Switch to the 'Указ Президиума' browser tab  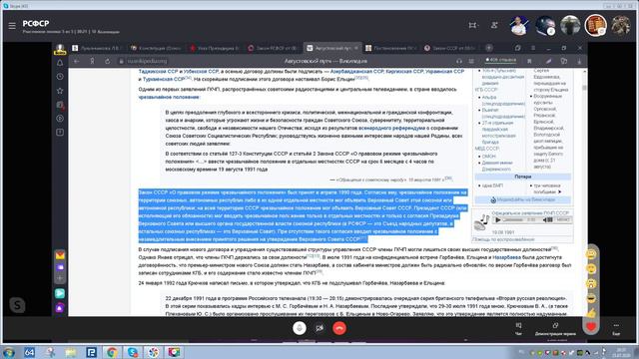(x=216, y=48)
